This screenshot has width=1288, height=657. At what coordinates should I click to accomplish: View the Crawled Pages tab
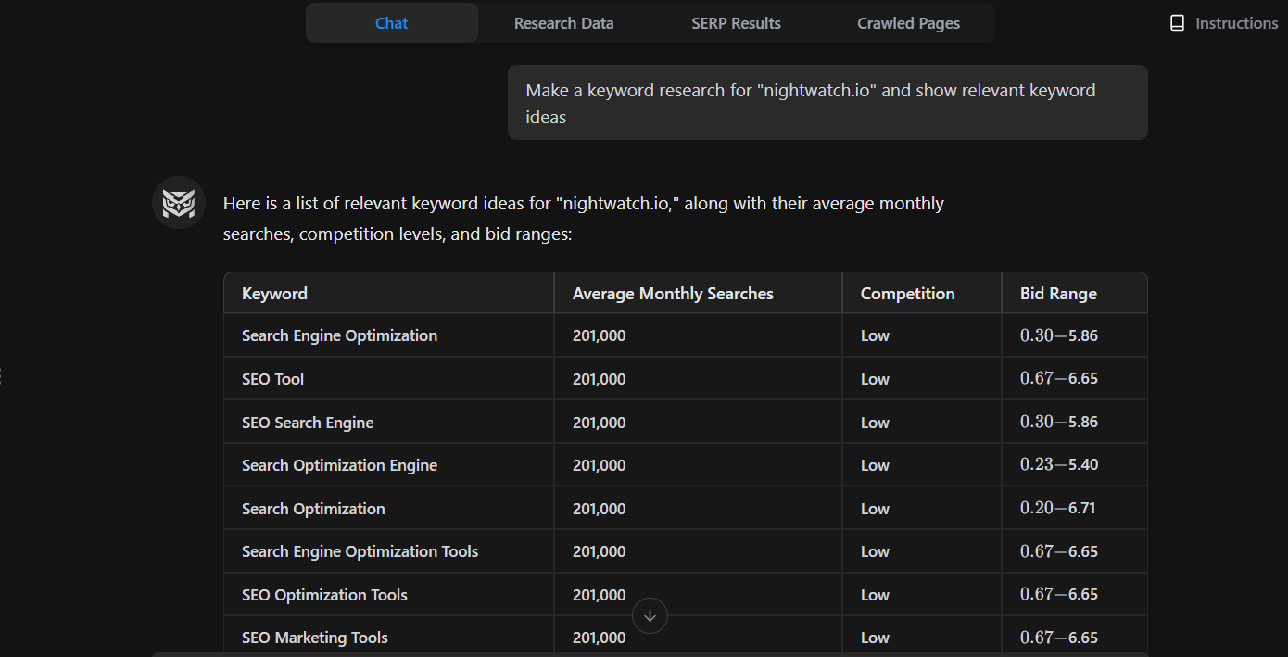[908, 22]
